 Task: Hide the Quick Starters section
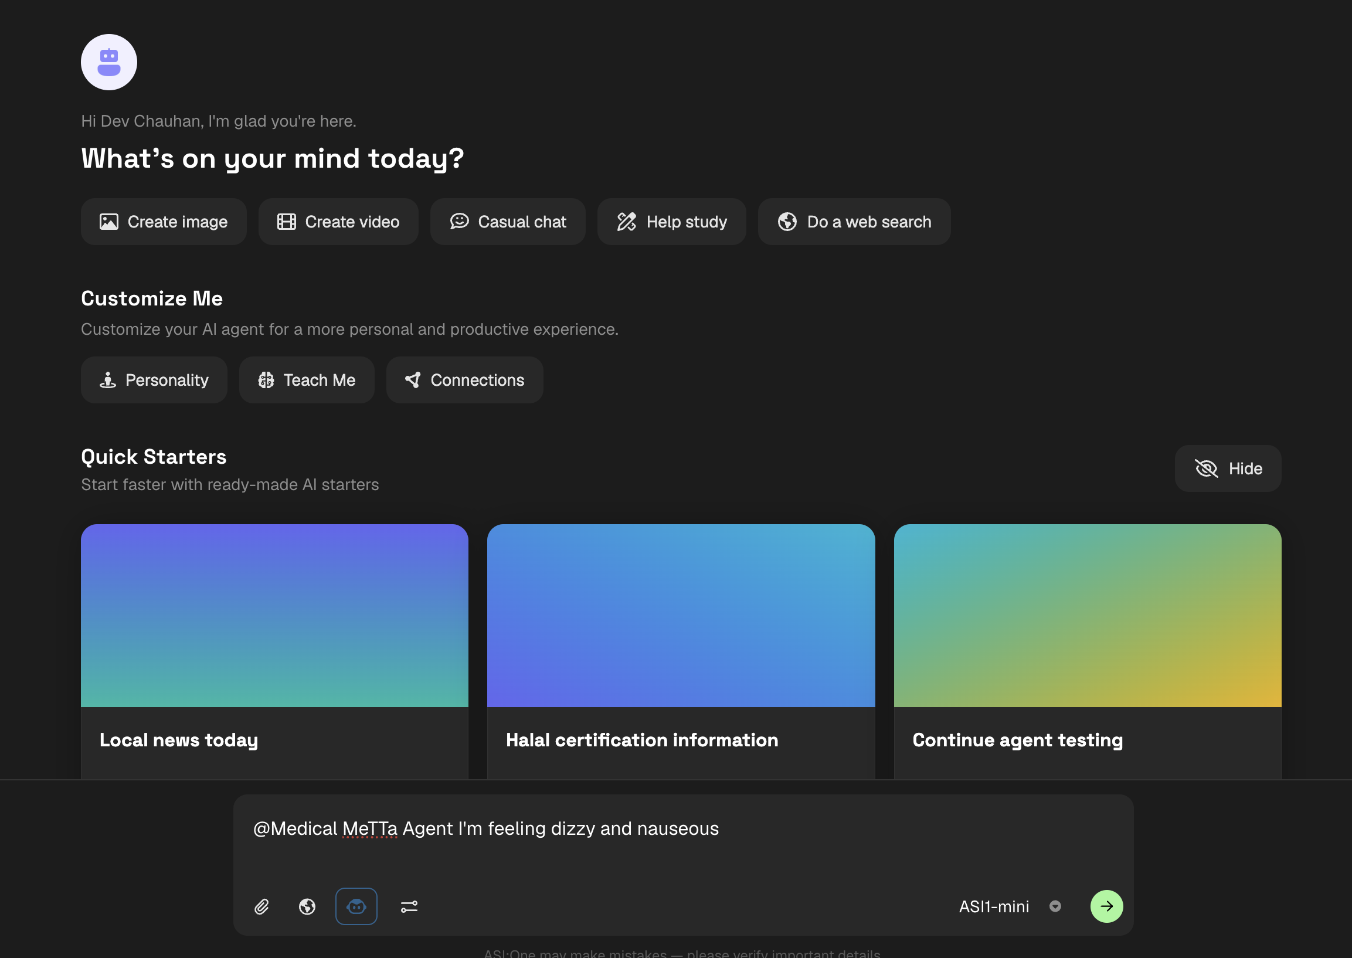pos(1228,468)
